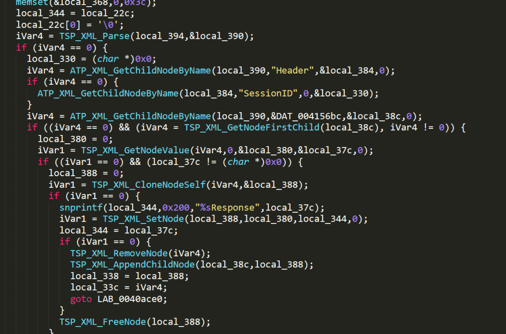Select the TSP_XML_CloneNodeSelf function name
Image resolution: width=506 pixels, height=334 pixels.
coord(149,185)
